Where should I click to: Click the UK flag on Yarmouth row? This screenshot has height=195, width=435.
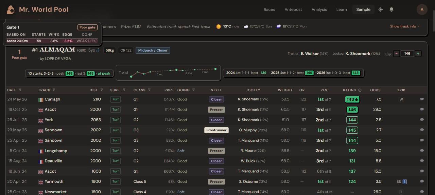[x=41, y=182]
